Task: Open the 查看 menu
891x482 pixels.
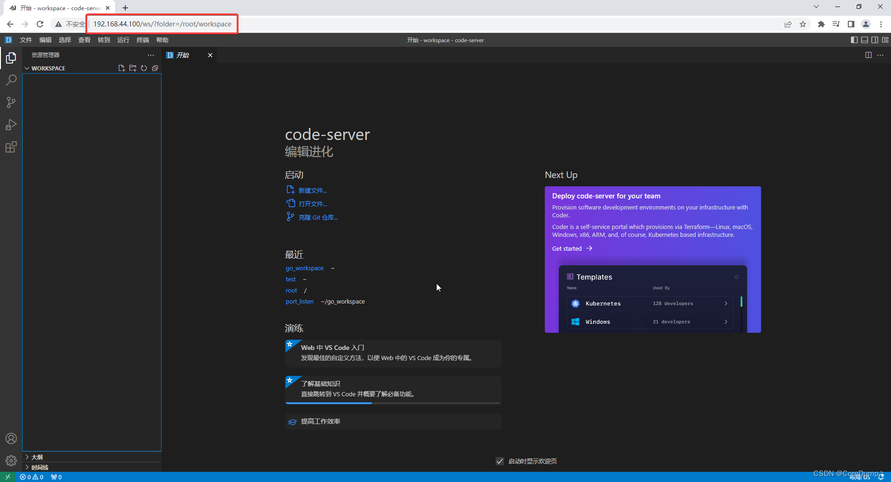Action: pyautogui.click(x=84, y=40)
